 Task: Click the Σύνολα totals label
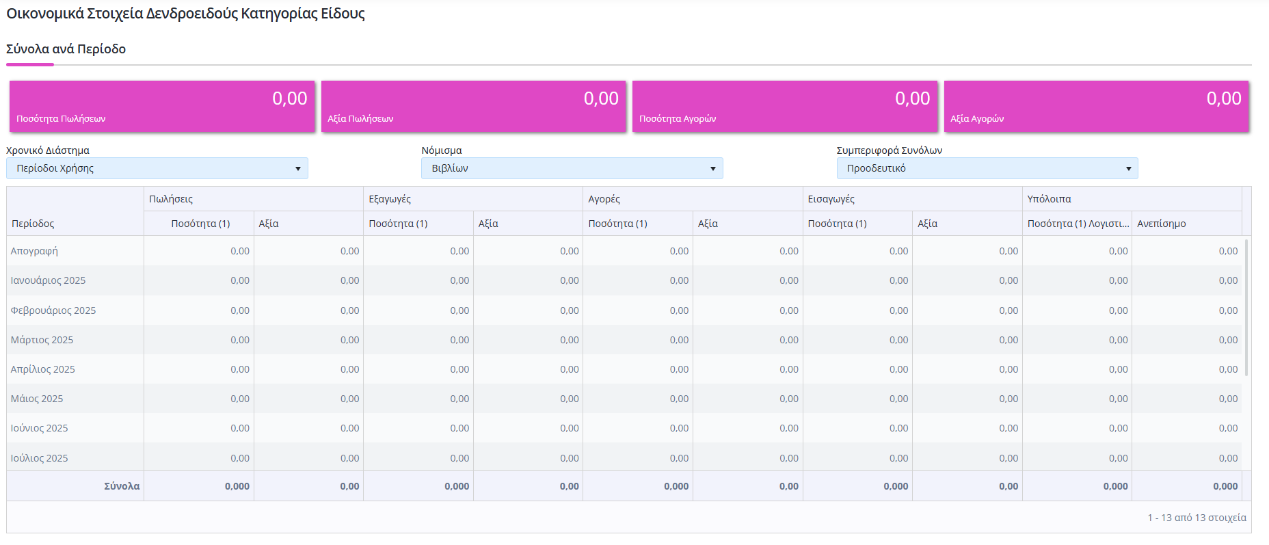pyautogui.click(x=122, y=486)
